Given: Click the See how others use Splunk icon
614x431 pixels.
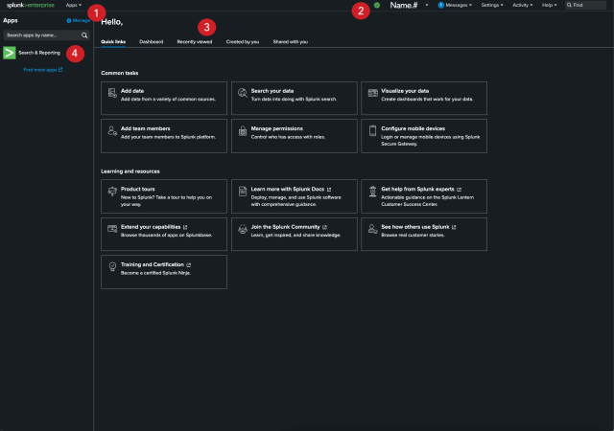Looking at the screenshot, I should pos(373,229).
